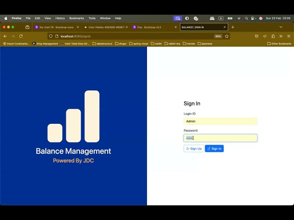Expand the rabbit-mq bookmark folder
This screenshot has height=220, width=294.
(x=172, y=44)
